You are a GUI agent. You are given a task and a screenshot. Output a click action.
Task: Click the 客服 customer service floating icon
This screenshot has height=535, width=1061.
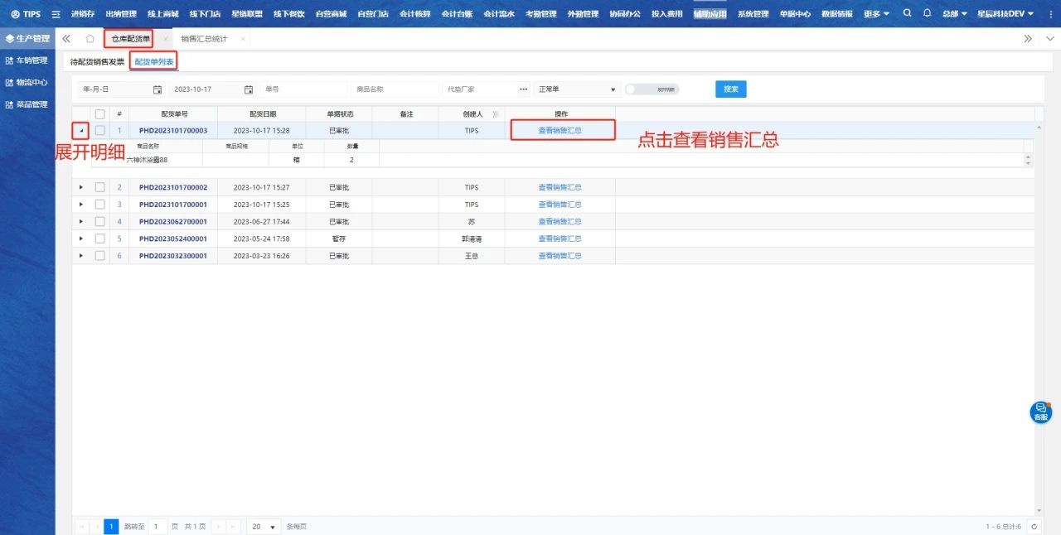pyautogui.click(x=1040, y=412)
